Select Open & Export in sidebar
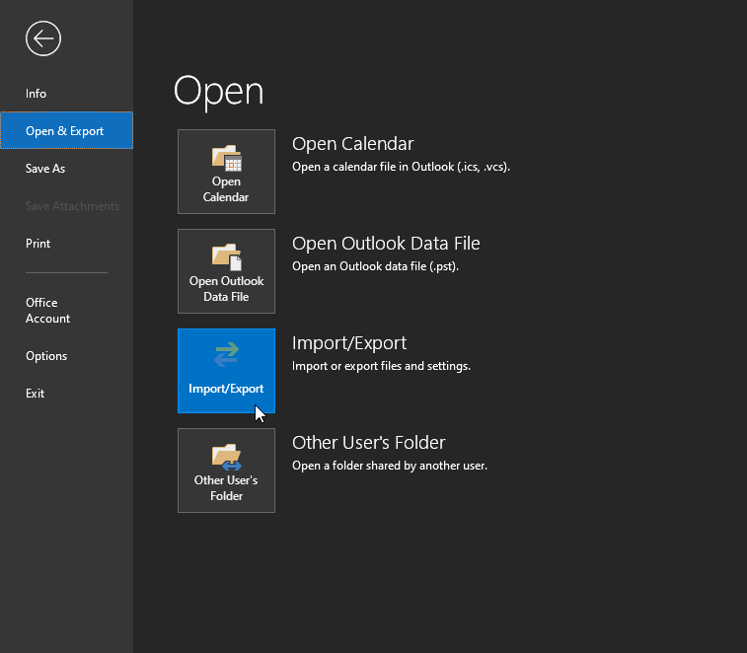Image resolution: width=747 pixels, height=653 pixels. click(x=66, y=131)
